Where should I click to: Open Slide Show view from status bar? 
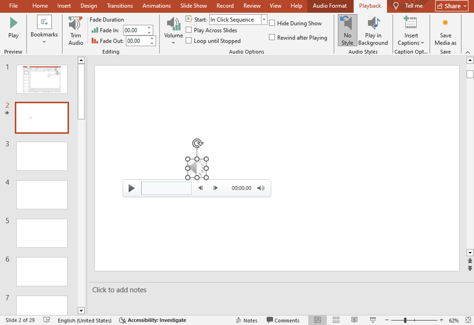pos(372,320)
